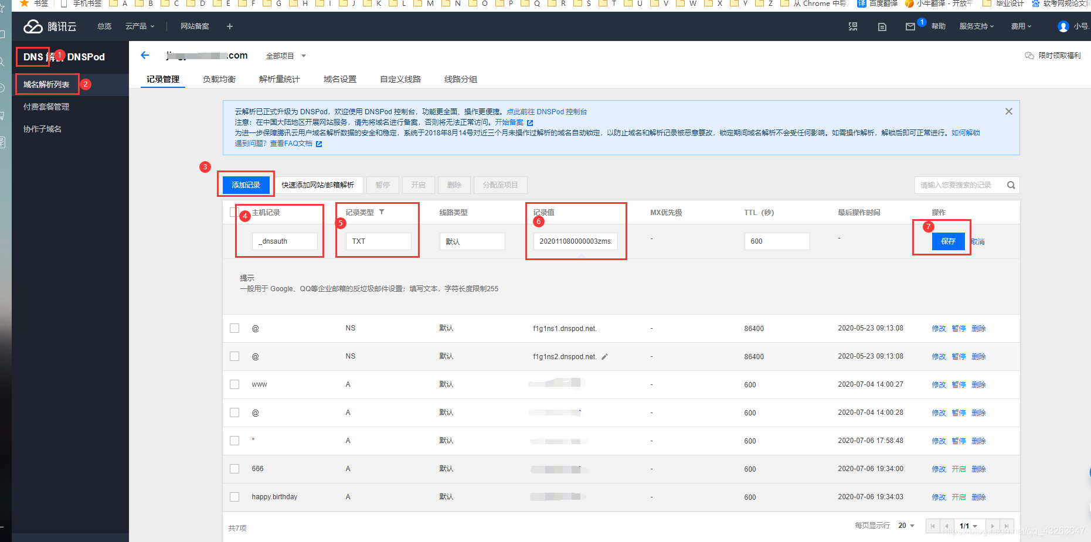The image size is (1091, 542).
Task: Click the WeChat icon beside 限时领取福利
Action: [1029, 56]
